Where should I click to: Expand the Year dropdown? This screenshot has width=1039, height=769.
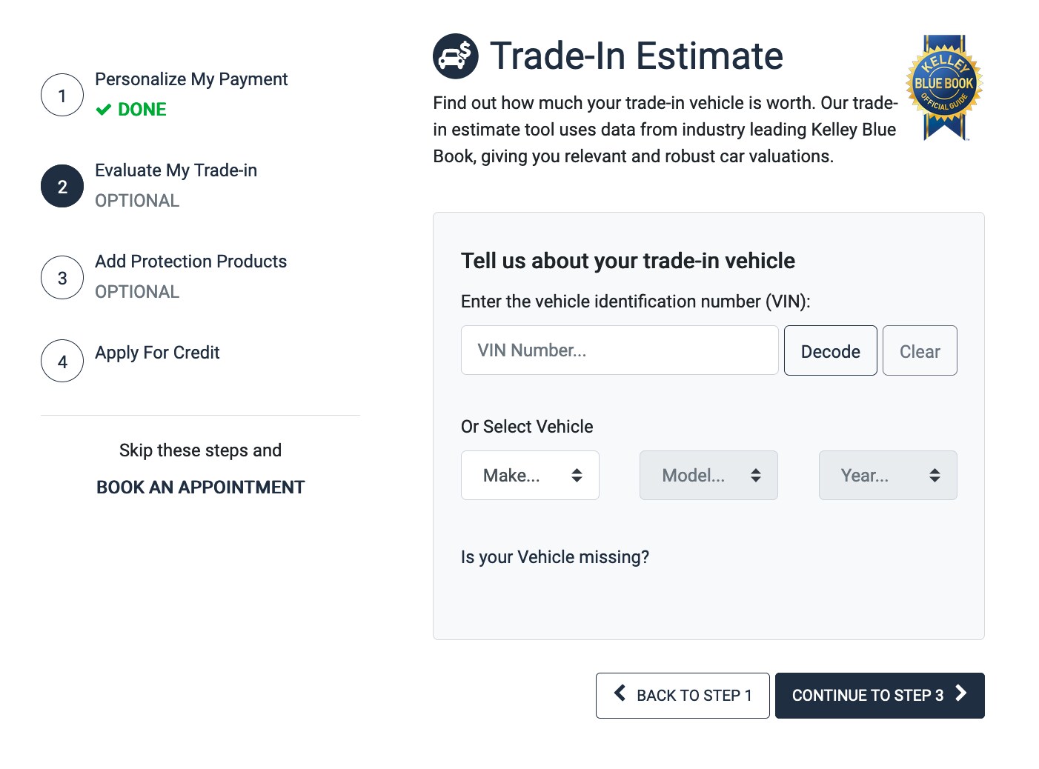point(888,475)
